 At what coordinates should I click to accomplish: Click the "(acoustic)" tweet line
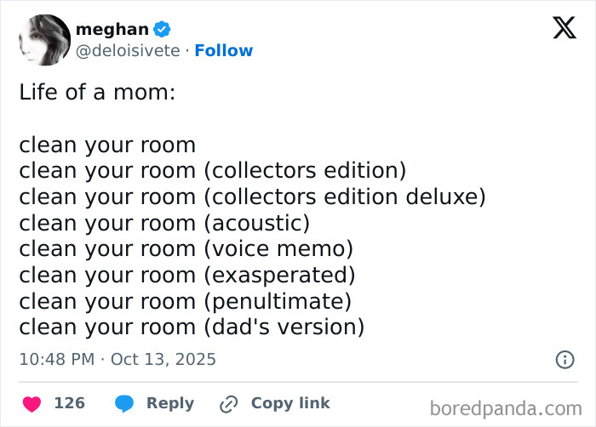coord(164,223)
